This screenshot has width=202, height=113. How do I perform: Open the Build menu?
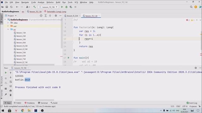(x=58, y=2)
